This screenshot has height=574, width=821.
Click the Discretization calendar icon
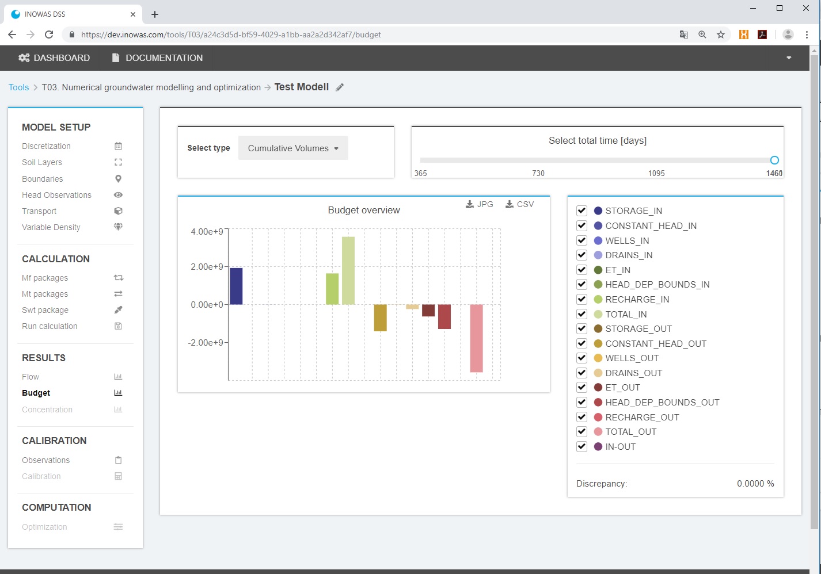(x=118, y=146)
